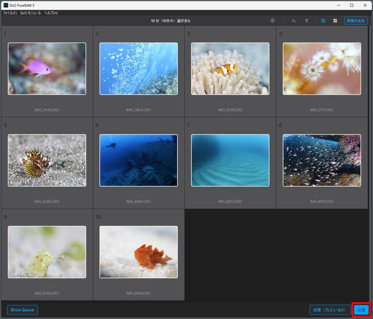373x319 pixels.
Task: Click the file name IMG_4855.CR3
Action: [138, 201]
